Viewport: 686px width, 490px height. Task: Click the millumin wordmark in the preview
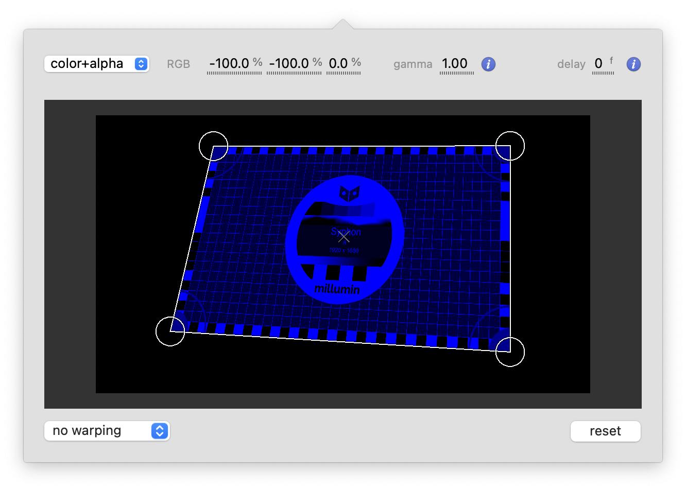tap(337, 289)
